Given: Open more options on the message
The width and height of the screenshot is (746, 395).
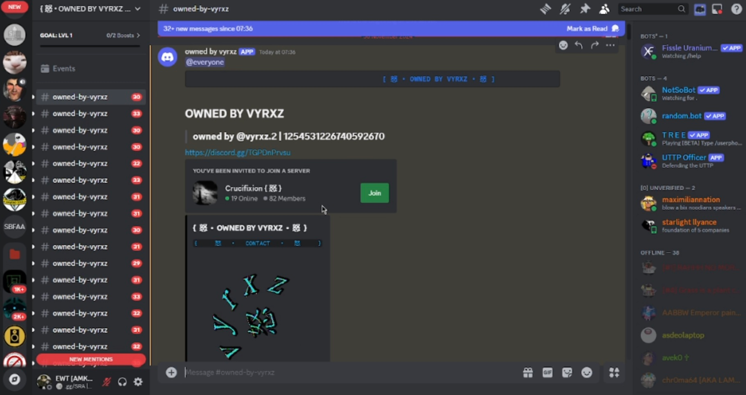Looking at the screenshot, I should [610, 45].
